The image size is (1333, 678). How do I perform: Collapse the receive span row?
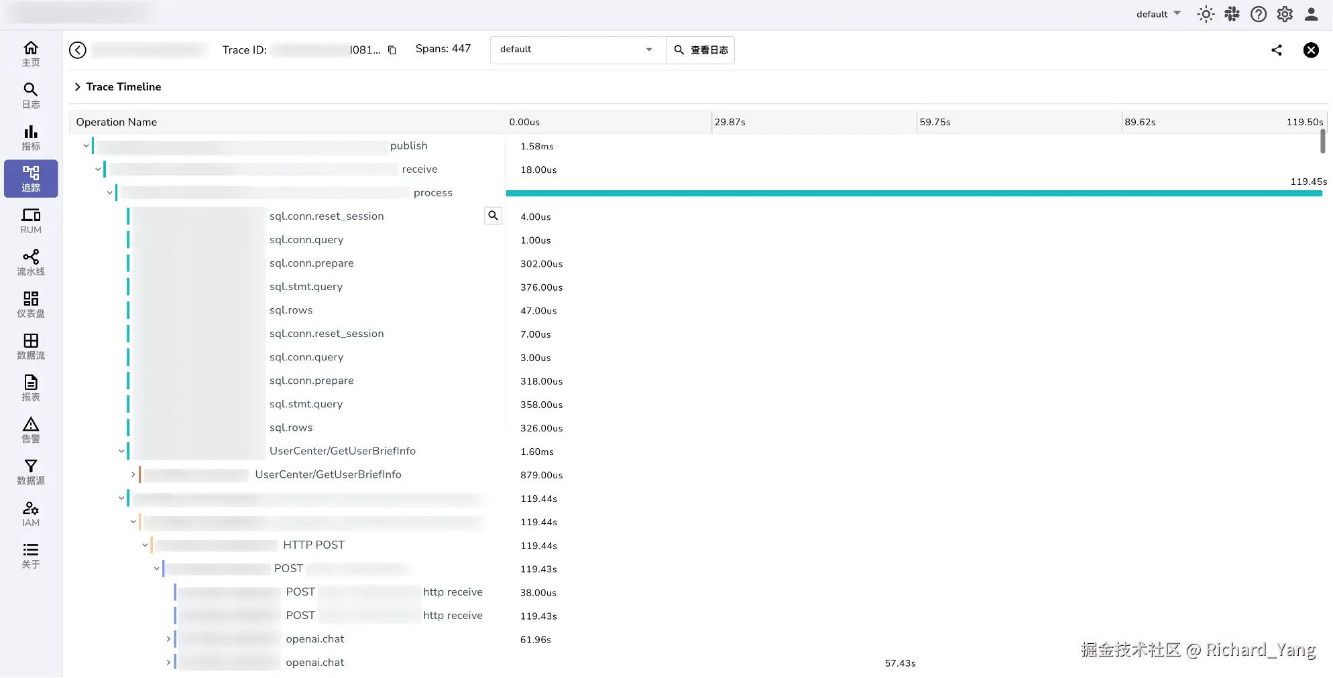[98, 169]
